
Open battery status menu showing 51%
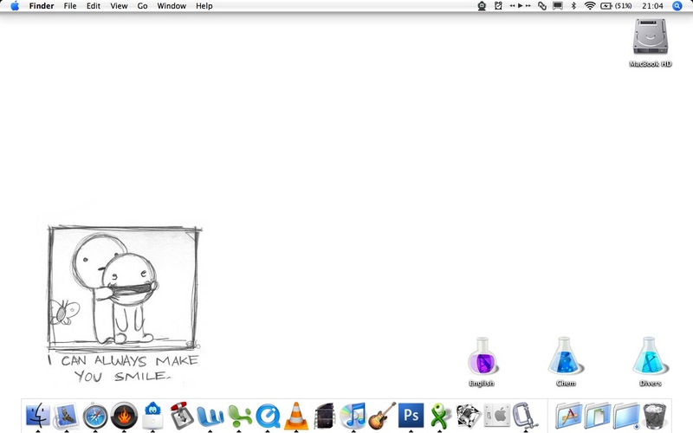(x=616, y=6)
